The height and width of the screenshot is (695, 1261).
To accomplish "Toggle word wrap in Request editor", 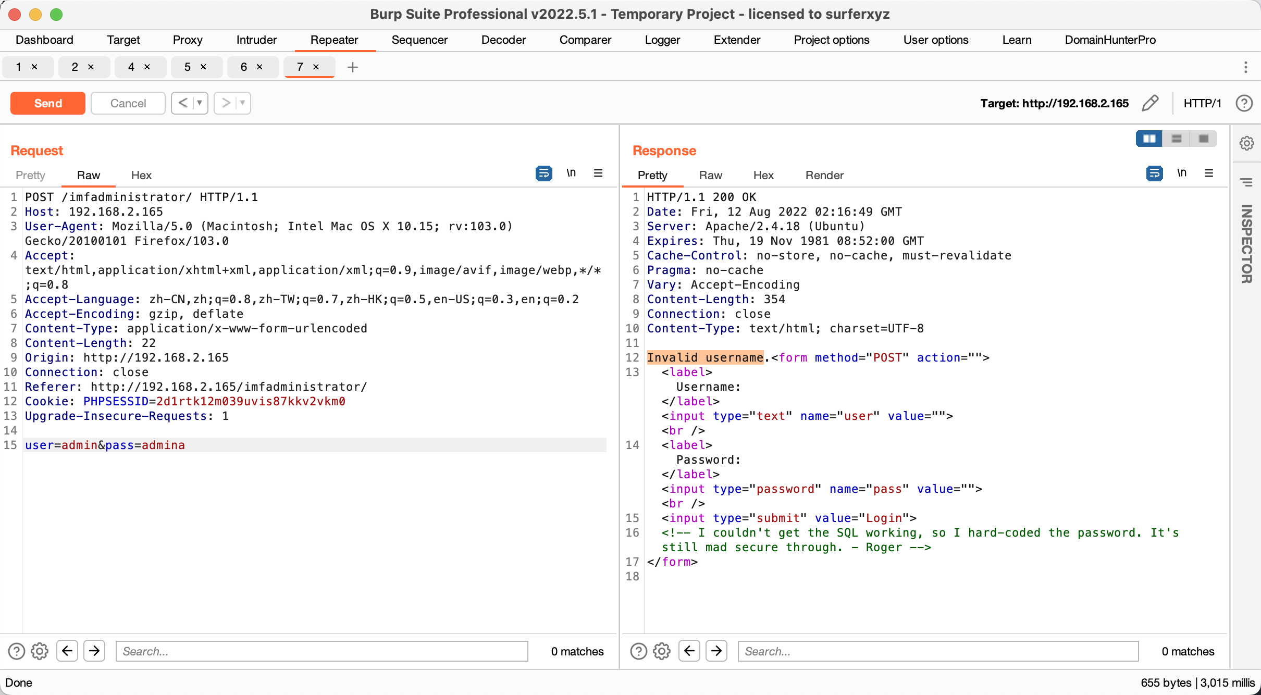I will tap(543, 173).
